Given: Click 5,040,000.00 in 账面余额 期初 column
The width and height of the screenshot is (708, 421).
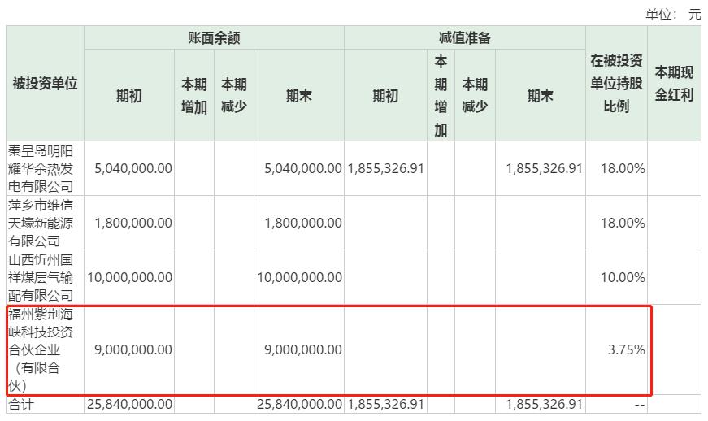Looking at the screenshot, I should (x=133, y=168).
